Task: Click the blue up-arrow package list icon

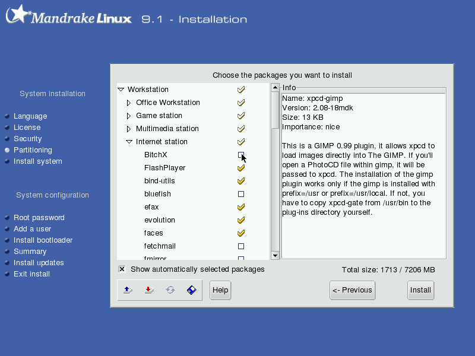Action: tap(128, 290)
